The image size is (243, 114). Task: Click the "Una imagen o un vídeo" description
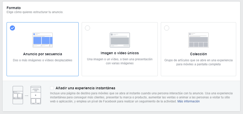pyautogui.click(x=120, y=61)
